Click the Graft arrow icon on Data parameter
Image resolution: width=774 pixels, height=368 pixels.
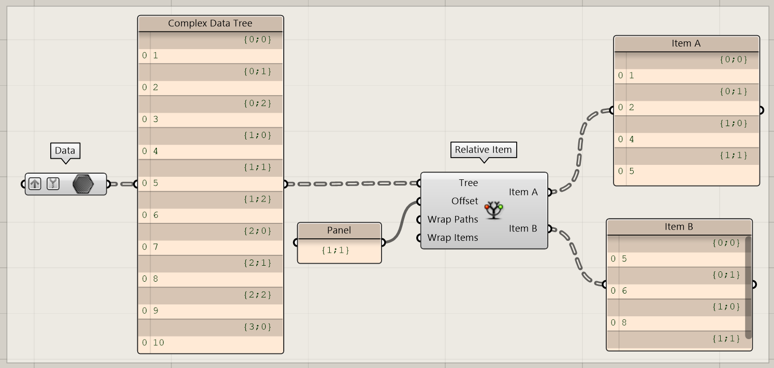[35, 183]
